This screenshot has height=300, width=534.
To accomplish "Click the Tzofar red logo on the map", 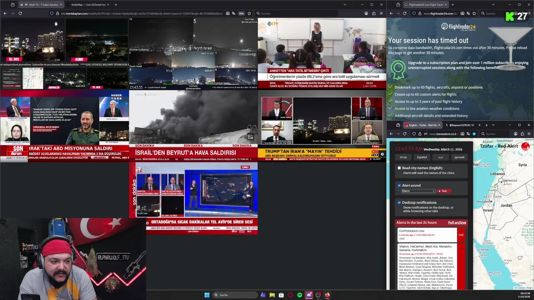I will coord(525,146).
